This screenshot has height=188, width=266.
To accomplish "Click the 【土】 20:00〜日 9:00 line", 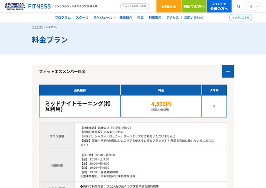I will 95,164.
